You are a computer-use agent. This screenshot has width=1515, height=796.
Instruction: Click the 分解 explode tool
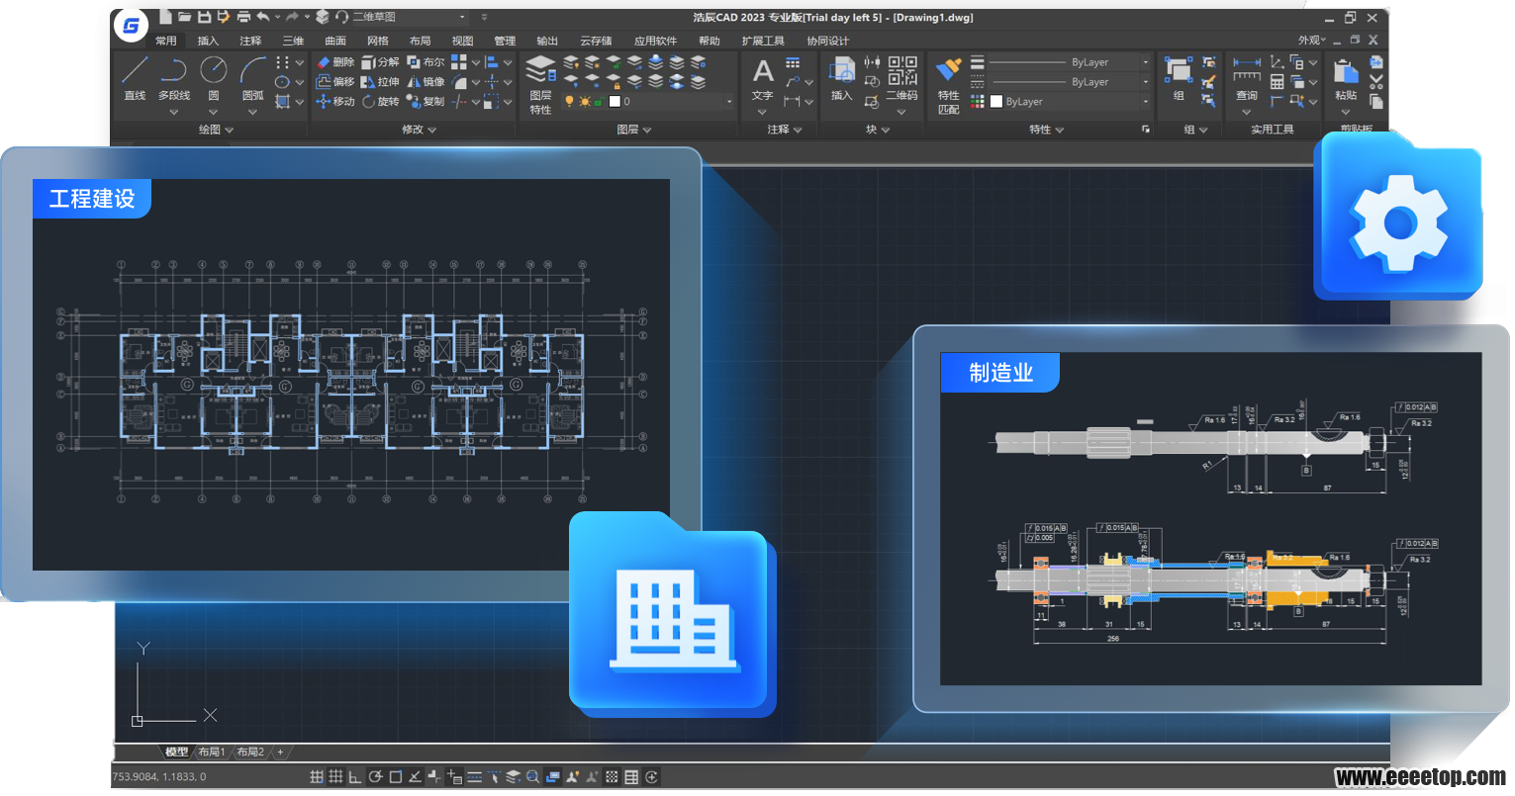pyautogui.click(x=380, y=62)
